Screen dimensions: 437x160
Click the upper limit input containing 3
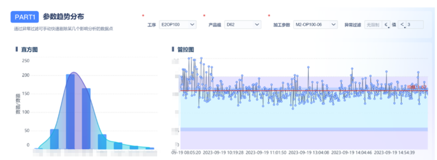point(415,25)
